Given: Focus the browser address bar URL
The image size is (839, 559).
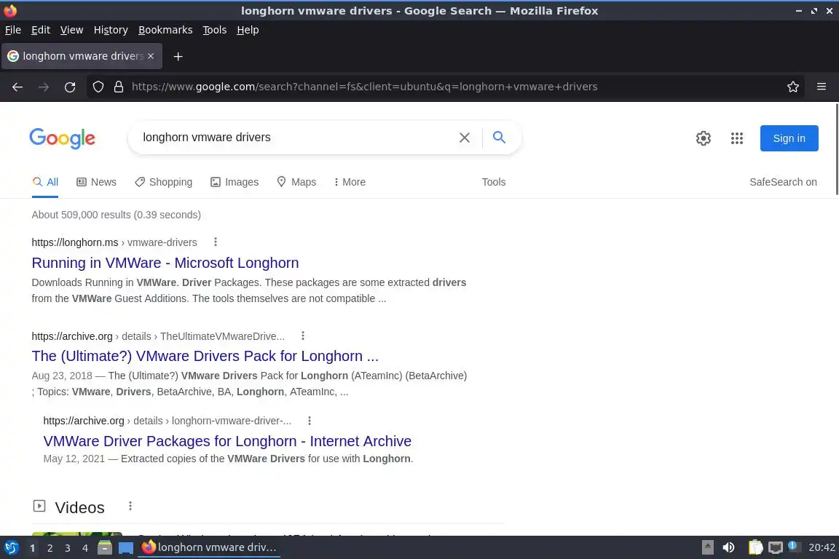Looking at the screenshot, I should pyautogui.click(x=364, y=87).
